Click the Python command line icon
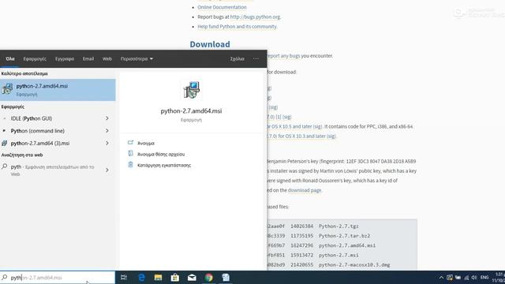This screenshot has width=505, height=284. [4, 131]
